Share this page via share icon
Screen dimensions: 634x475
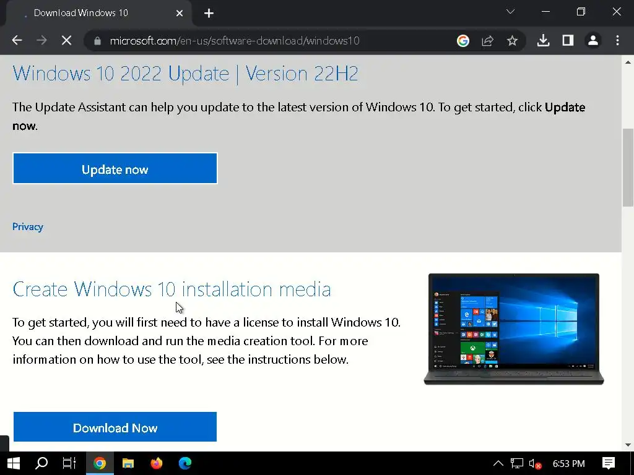pos(488,40)
